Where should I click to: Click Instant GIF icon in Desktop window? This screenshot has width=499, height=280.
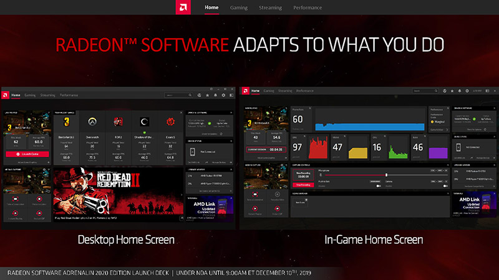pyautogui.click(x=39, y=213)
